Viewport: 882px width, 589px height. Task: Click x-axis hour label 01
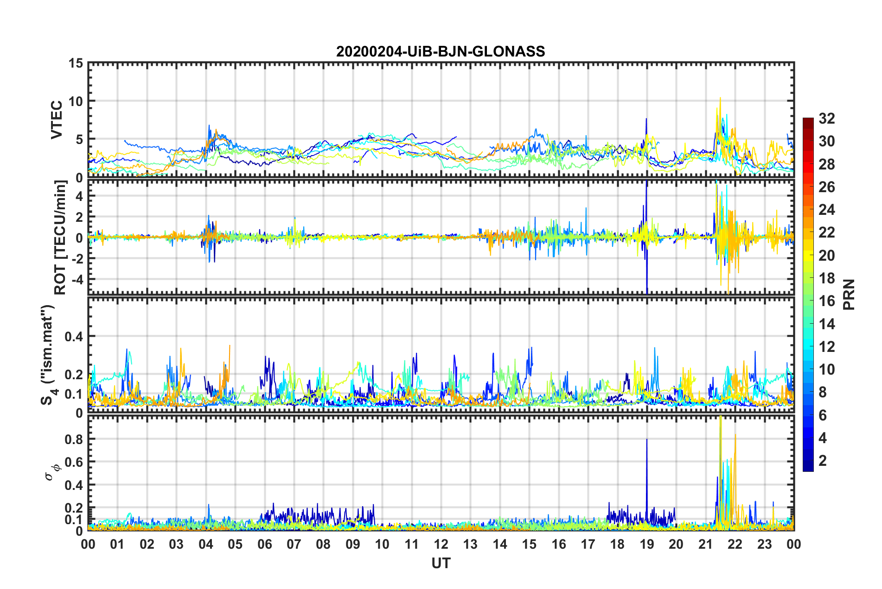(117, 544)
